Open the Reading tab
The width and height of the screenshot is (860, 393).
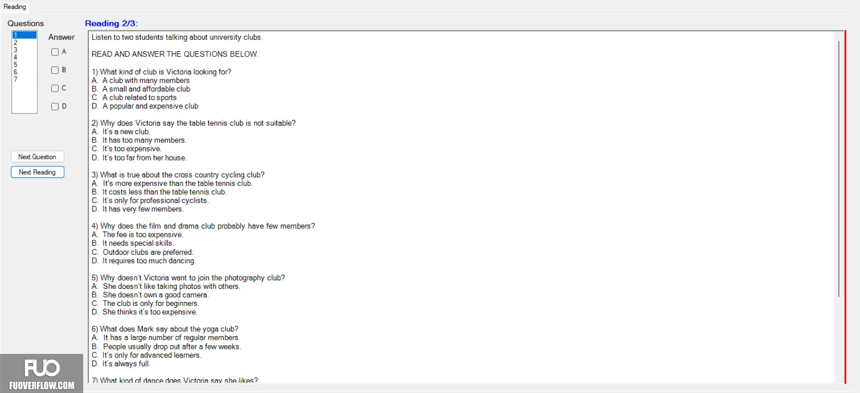(x=15, y=7)
